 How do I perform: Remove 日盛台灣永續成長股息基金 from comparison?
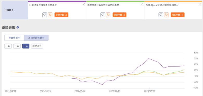(x=84, y=4)
